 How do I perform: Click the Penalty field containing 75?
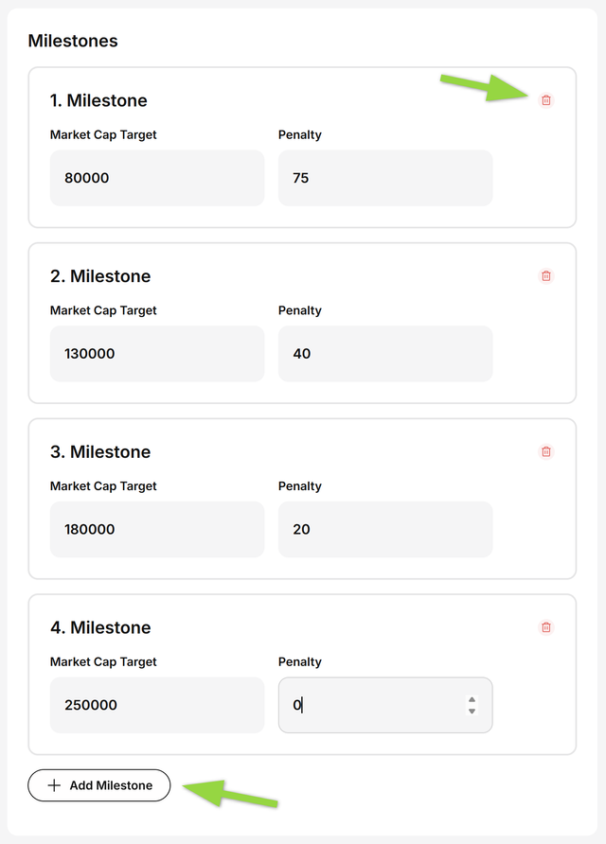click(x=384, y=178)
